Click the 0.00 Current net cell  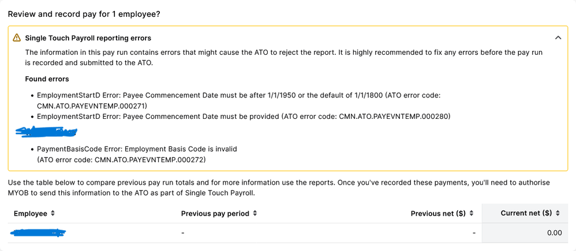tap(554, 233)
